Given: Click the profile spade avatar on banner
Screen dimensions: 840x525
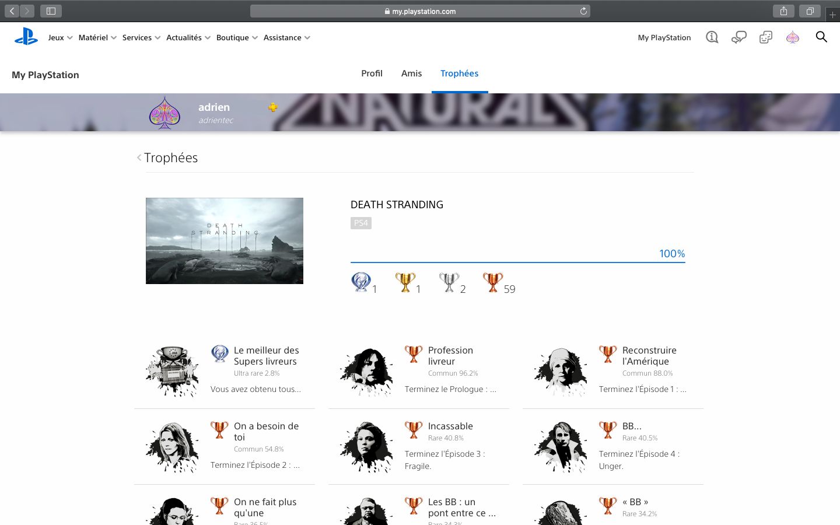Looking at the screenshot, I should point(164,113).
